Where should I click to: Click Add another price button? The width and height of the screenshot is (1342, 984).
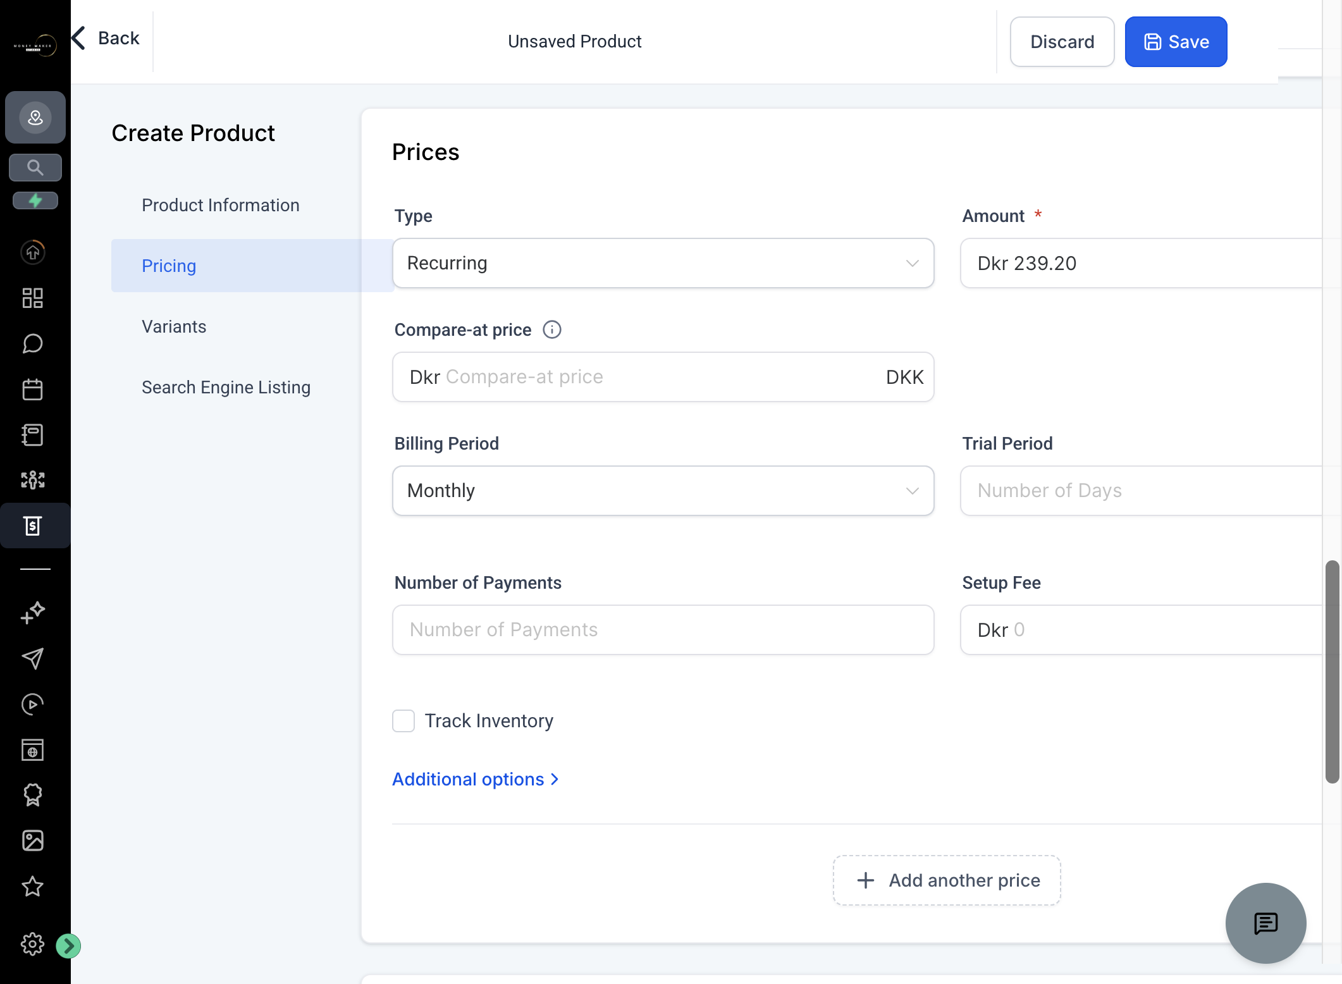click(x=947, y=880)
